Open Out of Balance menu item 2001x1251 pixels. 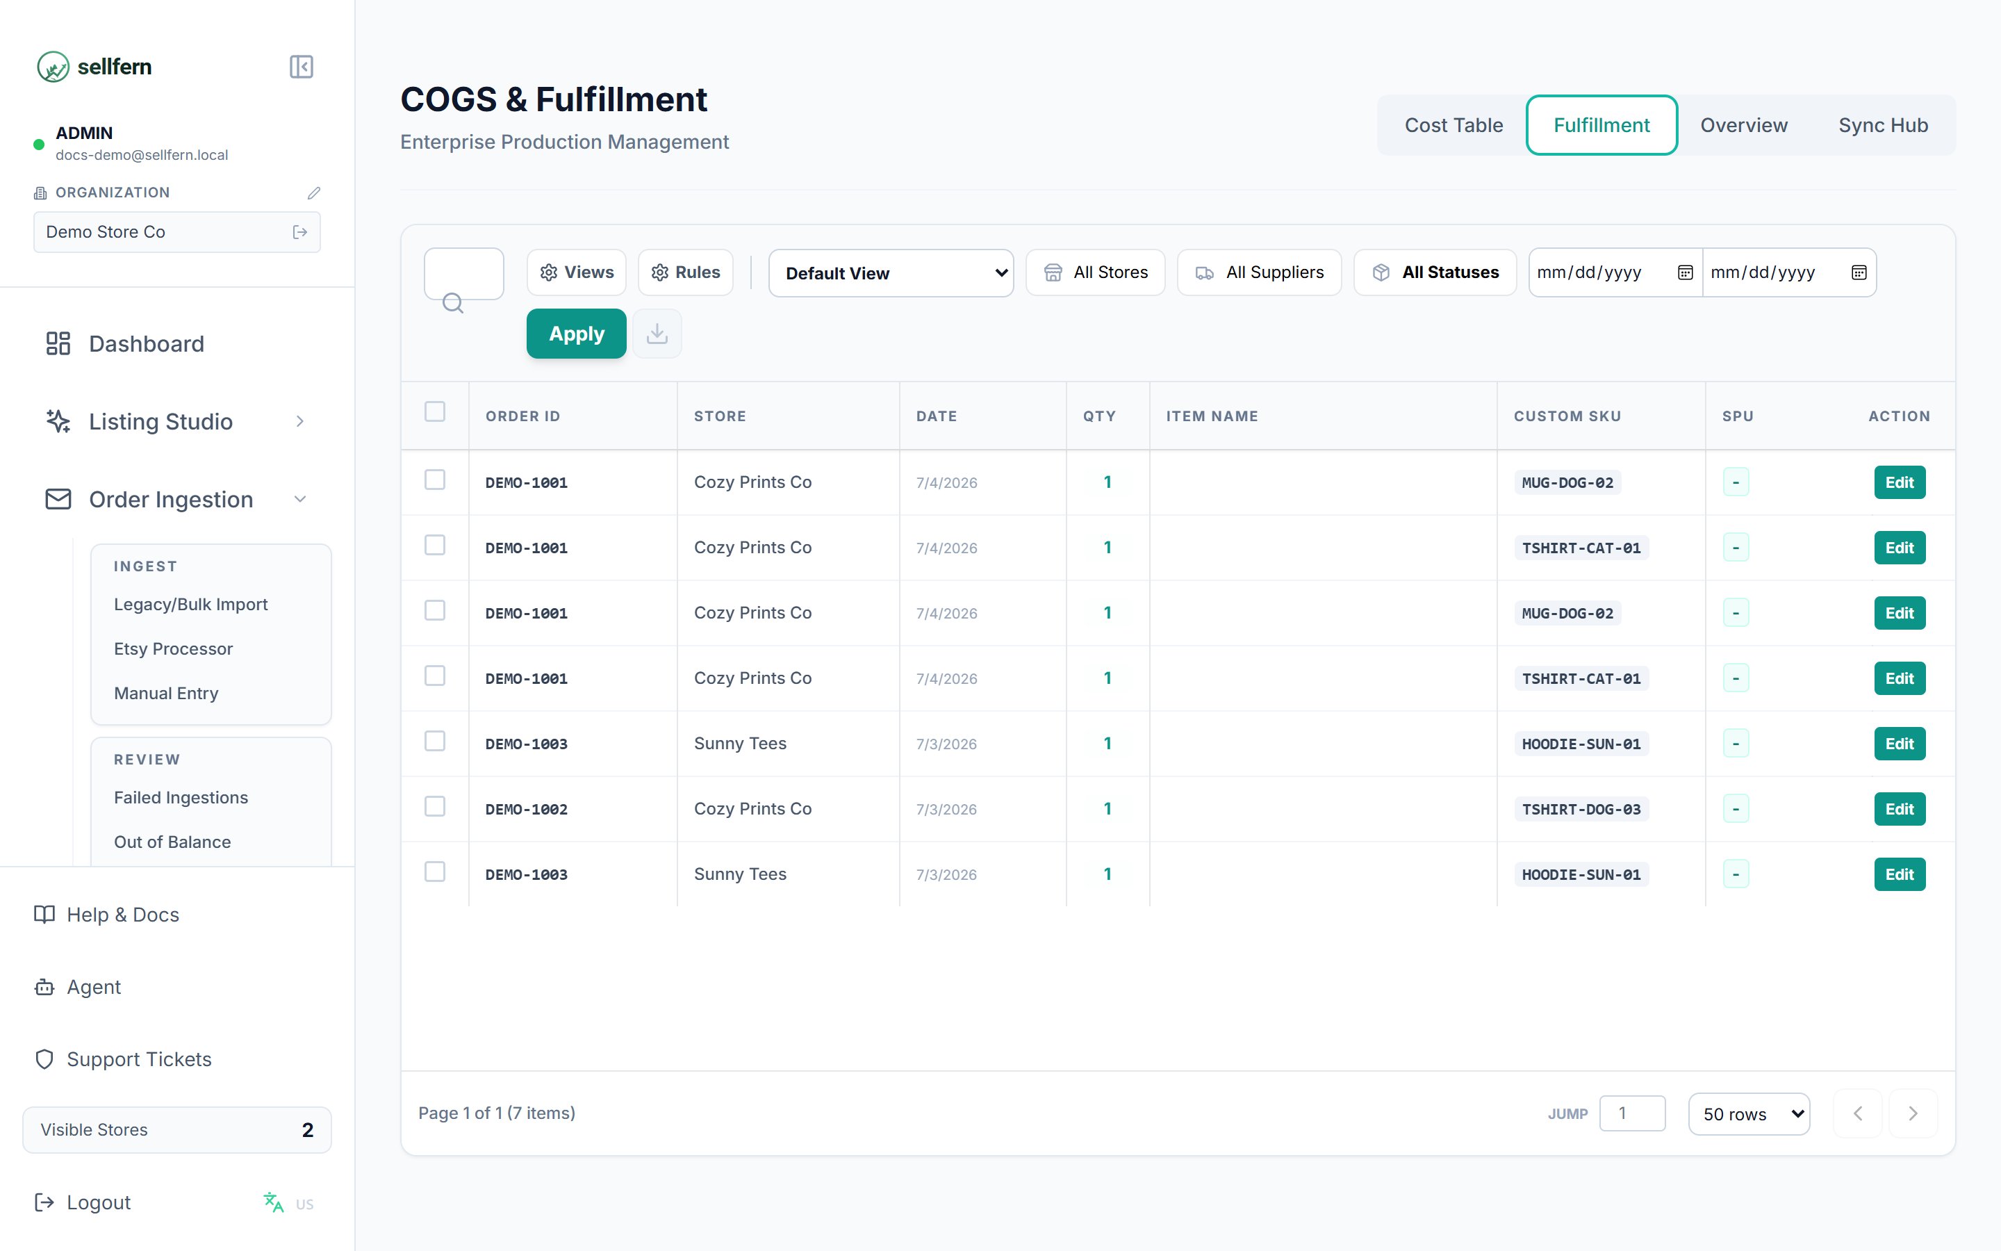click(x=173, y=842)
